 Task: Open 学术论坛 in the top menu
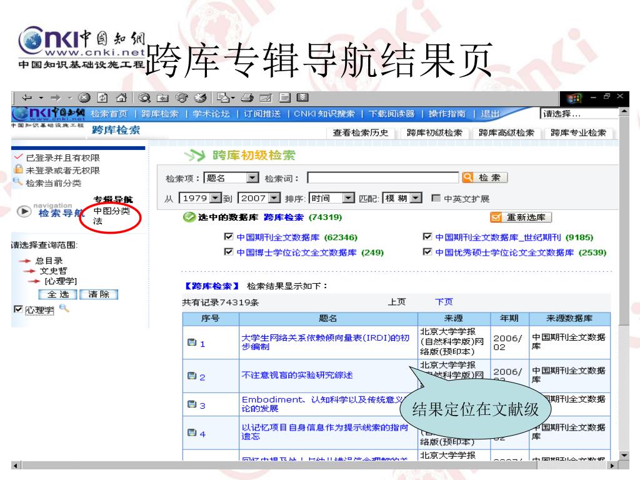click(211, 114)
